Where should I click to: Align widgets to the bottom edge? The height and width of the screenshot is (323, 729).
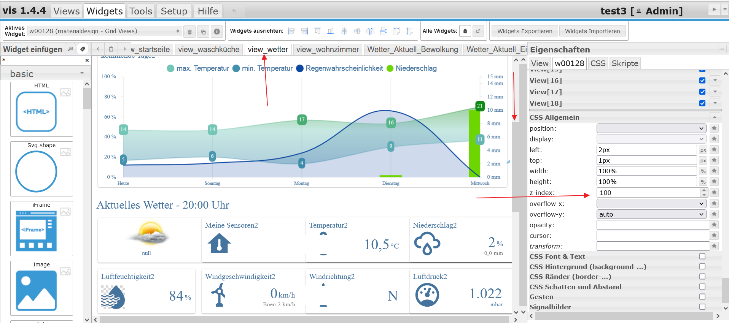331,31
